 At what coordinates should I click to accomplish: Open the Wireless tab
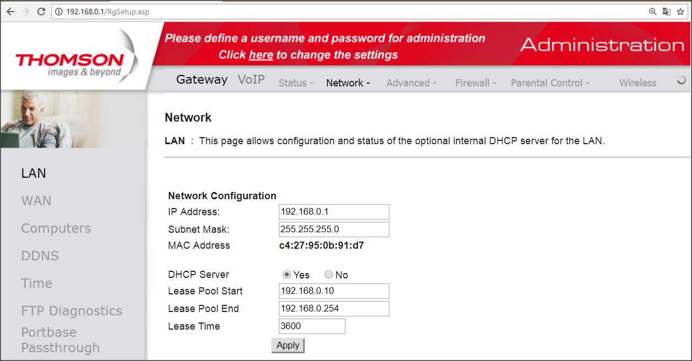(x=638, y=83)
